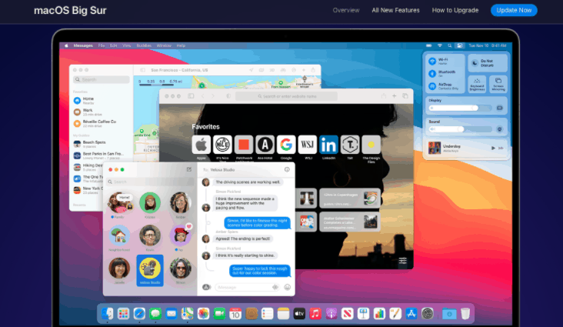This screenshot has width=563, height=327.
Task: Toggle AirDrop in Control Center
Action: [x=432, y=86]
